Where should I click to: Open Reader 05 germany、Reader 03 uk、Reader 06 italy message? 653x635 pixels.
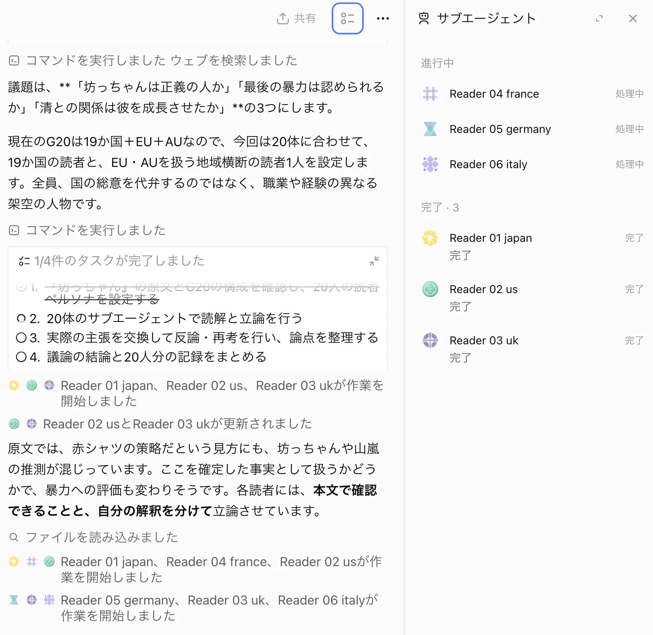220,608
